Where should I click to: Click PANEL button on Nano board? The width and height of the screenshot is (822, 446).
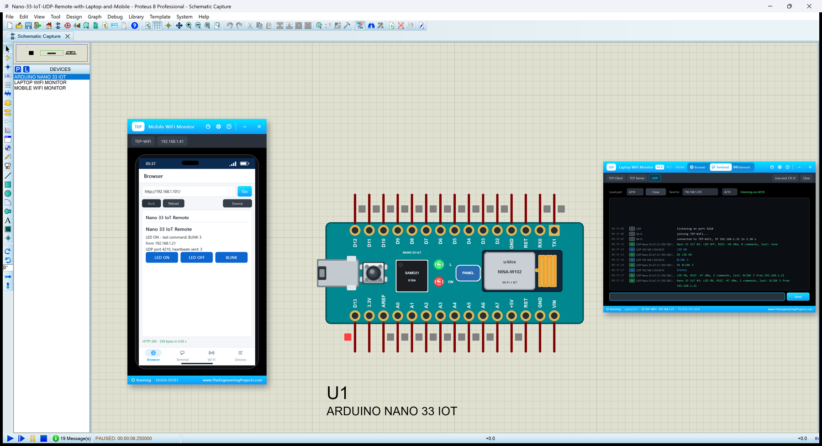pyautogui.click(x=468, y=273)
